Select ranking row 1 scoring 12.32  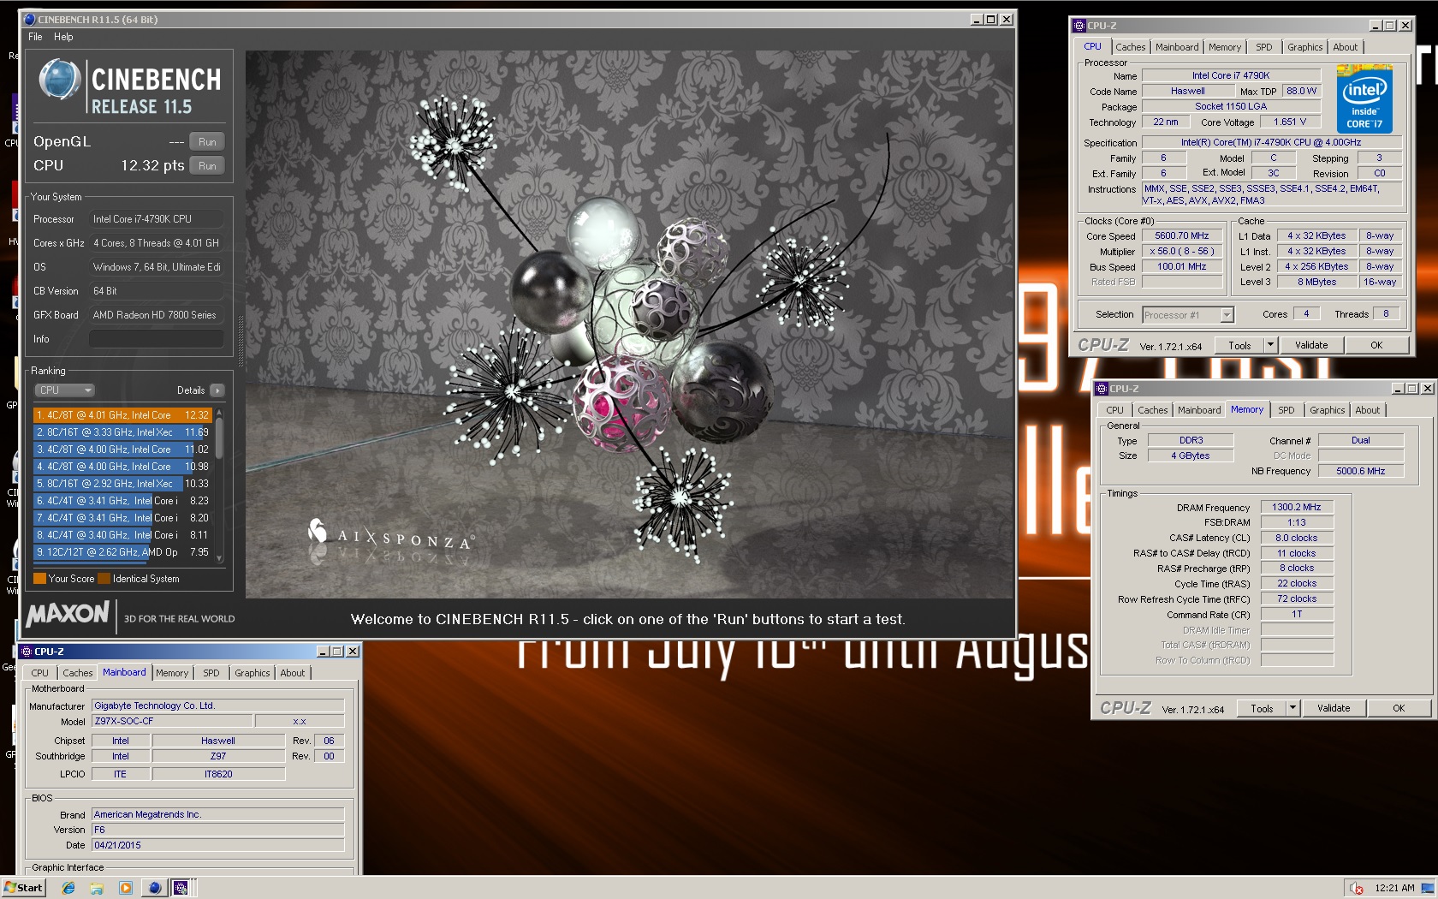pos(122,415)
